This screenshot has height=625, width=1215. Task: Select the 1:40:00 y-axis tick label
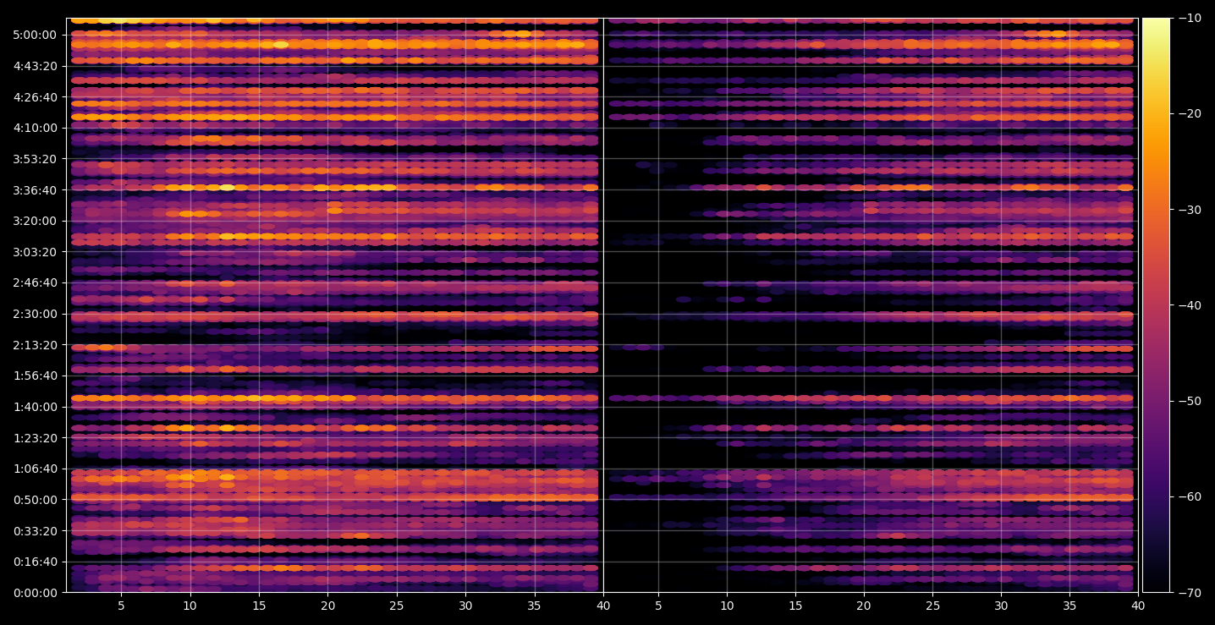(35, 407)
